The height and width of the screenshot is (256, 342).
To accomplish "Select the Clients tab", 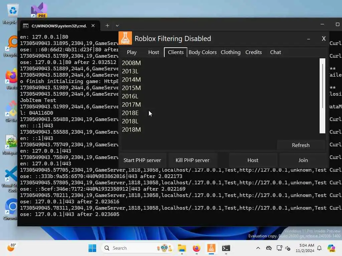I will pos(176,52).
